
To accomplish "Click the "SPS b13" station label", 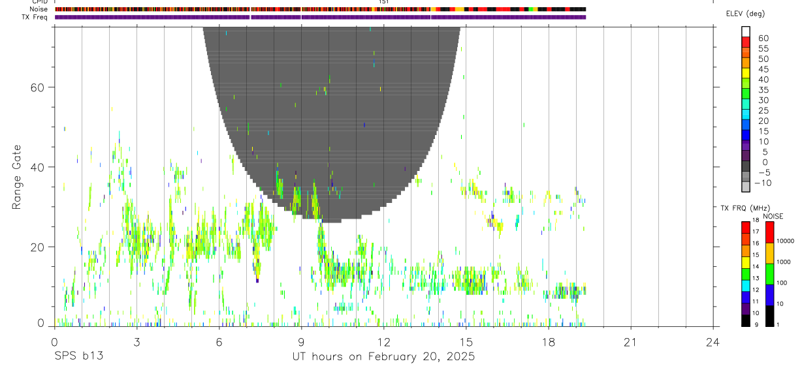I will [78, 357].
